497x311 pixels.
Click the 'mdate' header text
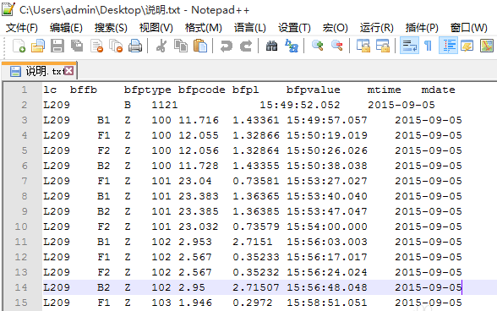pos(438,90)
